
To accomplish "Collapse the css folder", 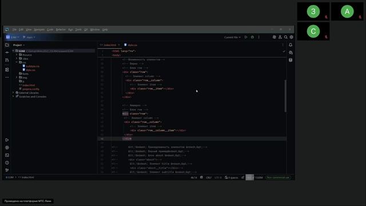I will pos(17,62).
